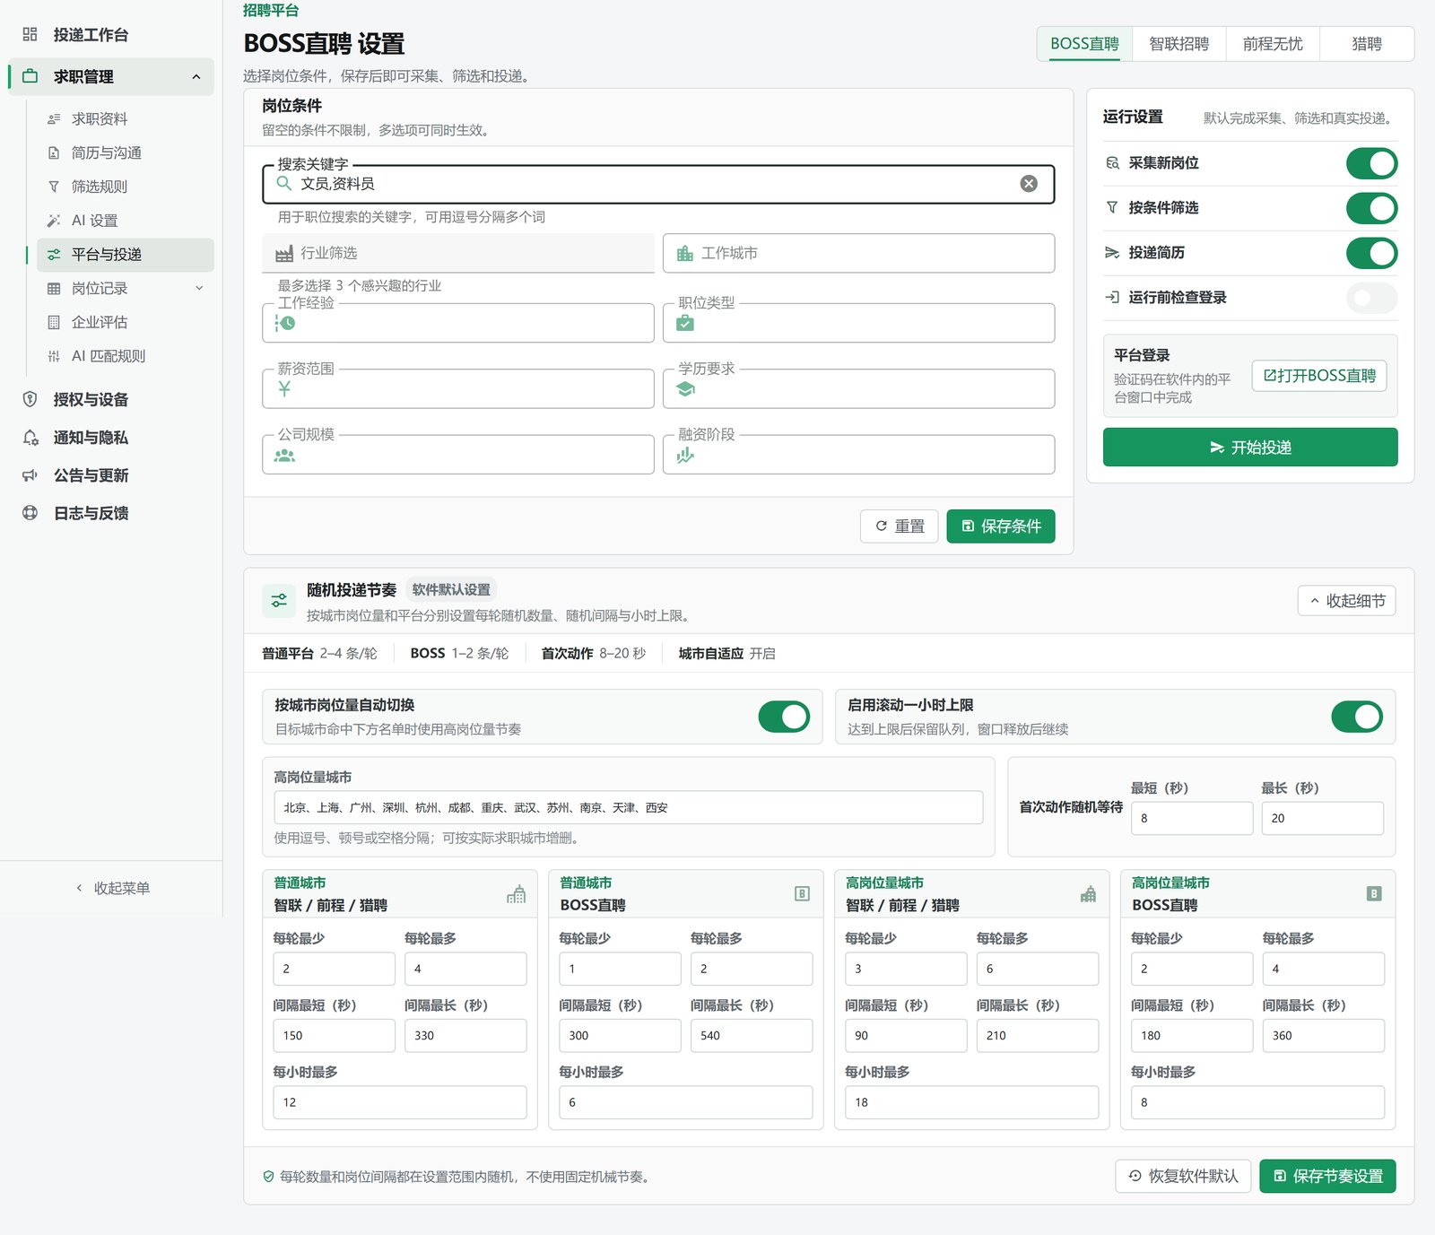
Task: Click the 学历要求 graduation cap icon
Action: (x=685, y=389)
